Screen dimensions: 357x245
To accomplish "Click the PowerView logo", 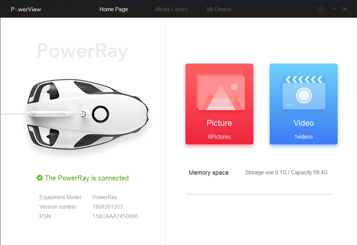I will point(26,9).
